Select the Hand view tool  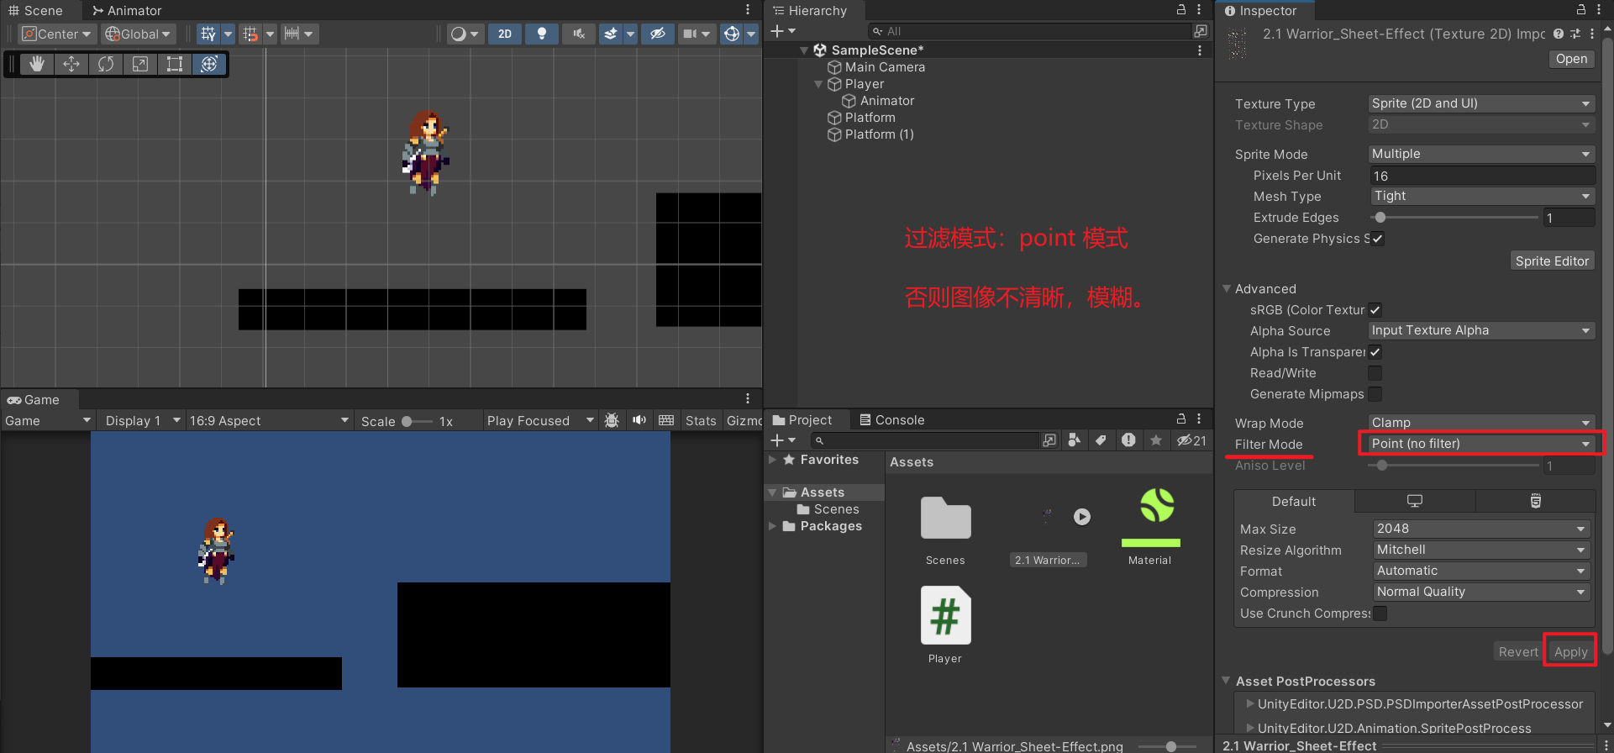[36, 64]
